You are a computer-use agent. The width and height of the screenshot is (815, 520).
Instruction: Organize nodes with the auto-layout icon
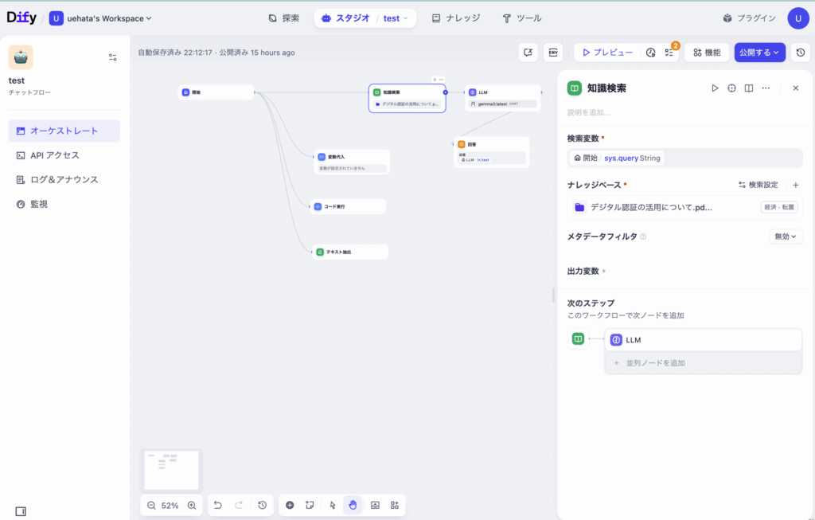(x=395, y=505)
